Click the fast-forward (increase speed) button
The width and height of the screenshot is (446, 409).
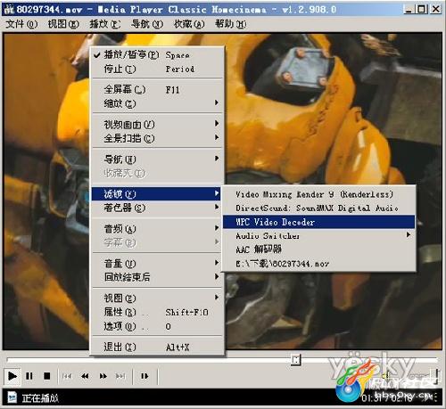103,376
